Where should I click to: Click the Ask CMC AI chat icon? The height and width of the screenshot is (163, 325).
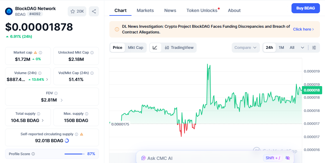click(x=144, y=158)
